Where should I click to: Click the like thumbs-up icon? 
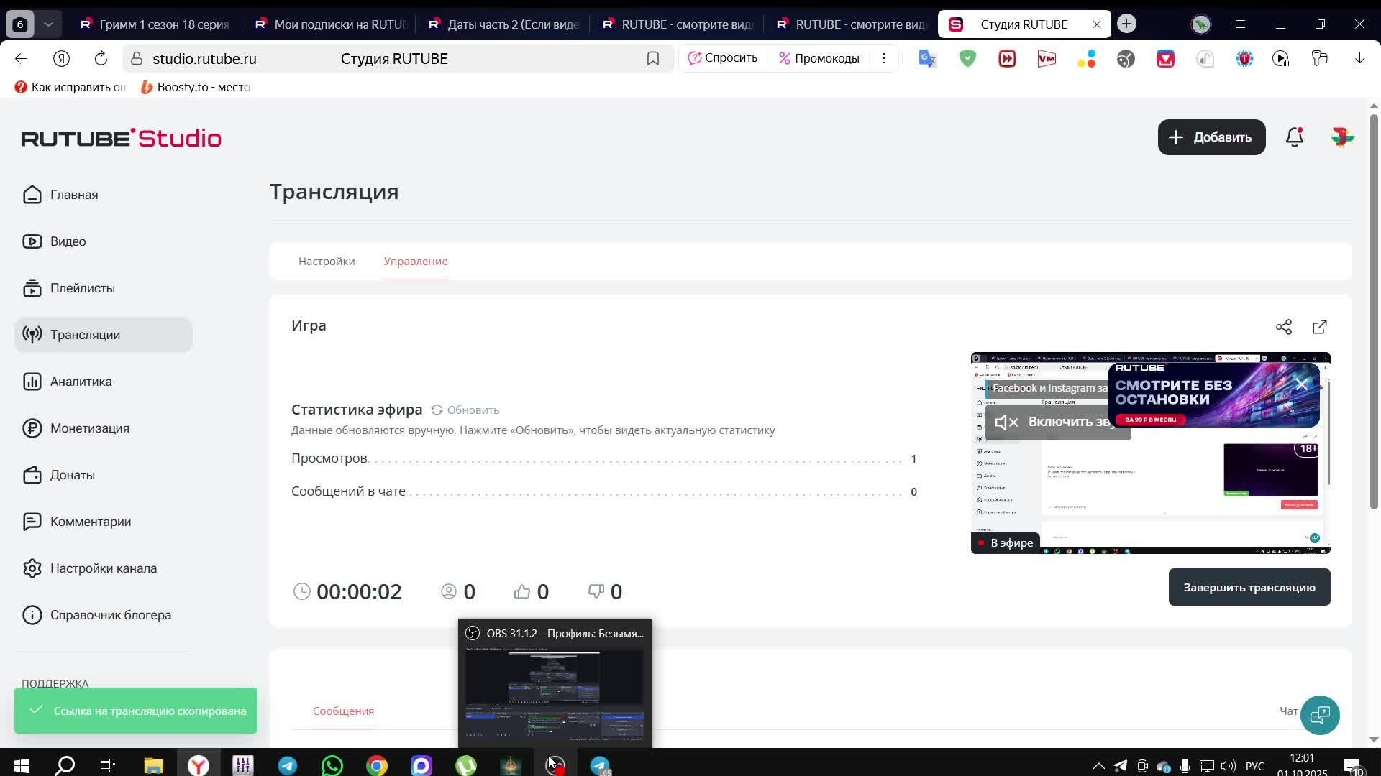coord(522,591)
